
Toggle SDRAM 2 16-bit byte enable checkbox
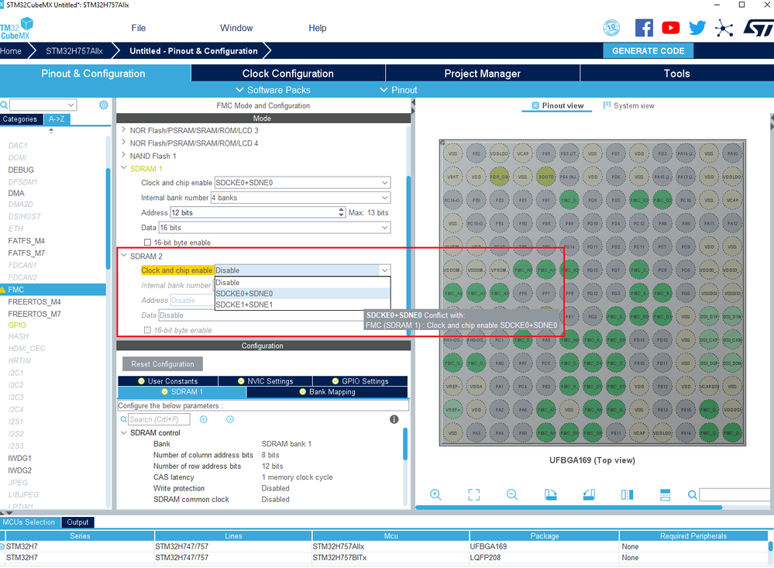(147, 330)
